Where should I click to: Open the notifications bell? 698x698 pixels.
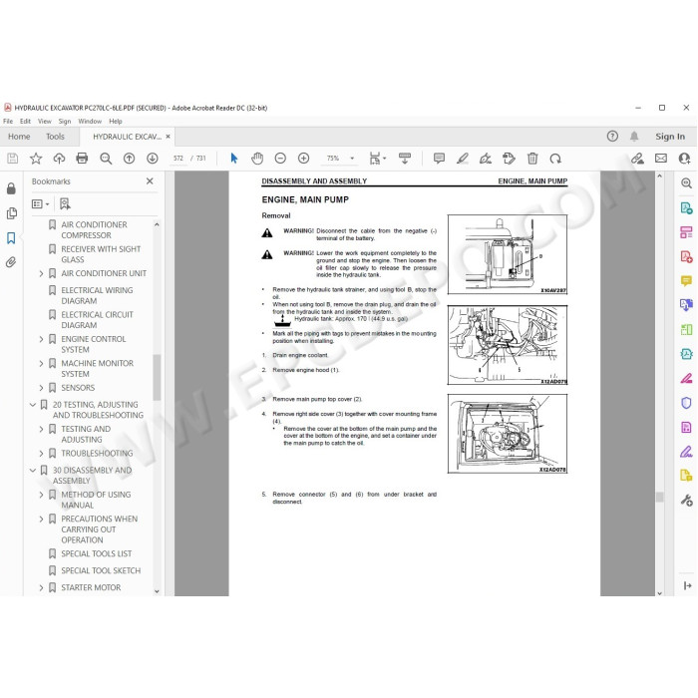[634, 137]
